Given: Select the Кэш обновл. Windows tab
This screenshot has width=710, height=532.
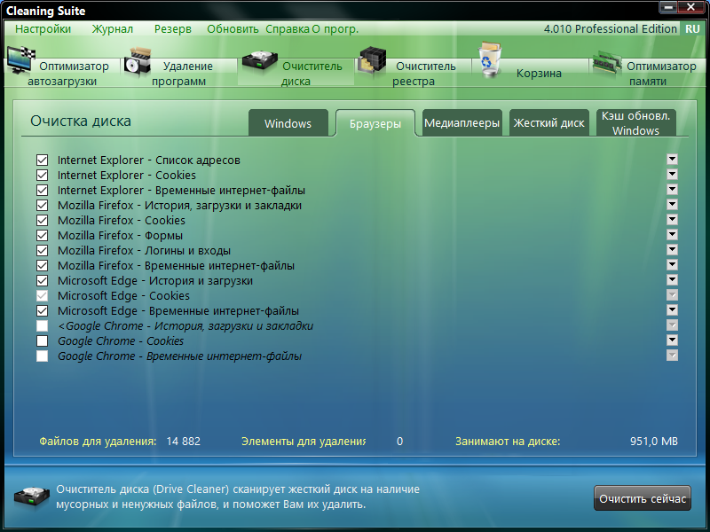Looking at the screenshot, I should pyautogui.click(x=635, y=122).
